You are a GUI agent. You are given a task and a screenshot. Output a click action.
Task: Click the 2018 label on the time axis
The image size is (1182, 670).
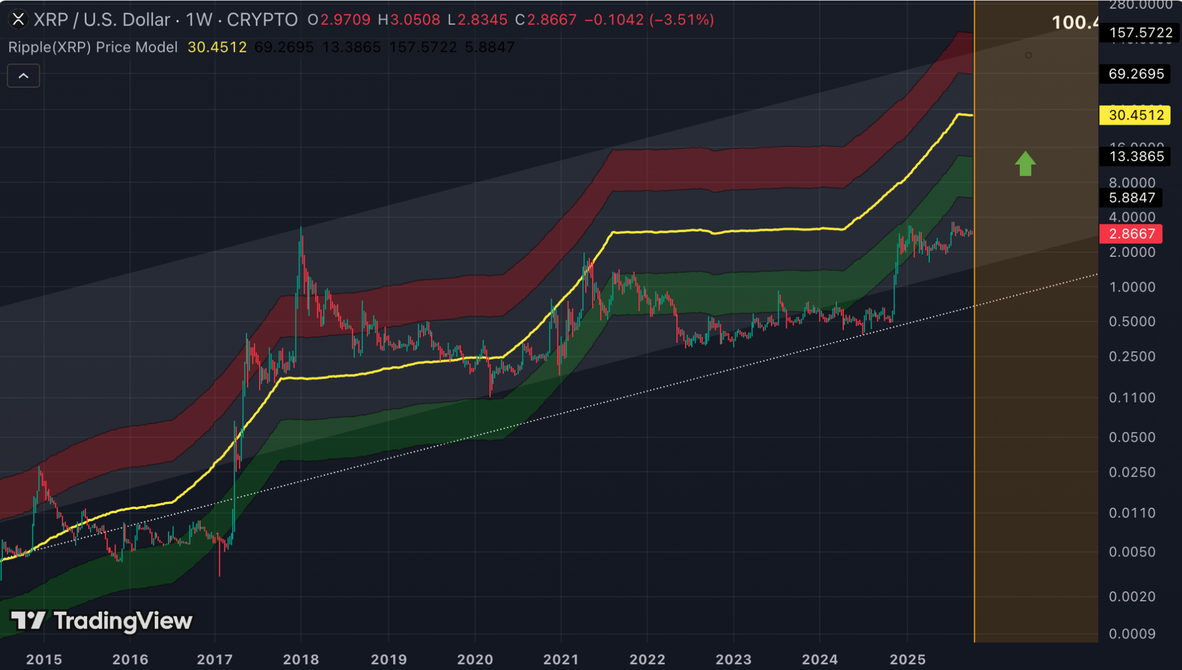pos(301,659)
